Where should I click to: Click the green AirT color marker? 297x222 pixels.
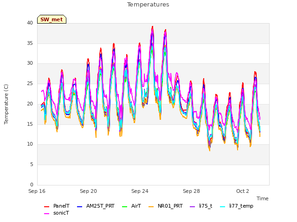pyautogui.click(x=125, y=207)
